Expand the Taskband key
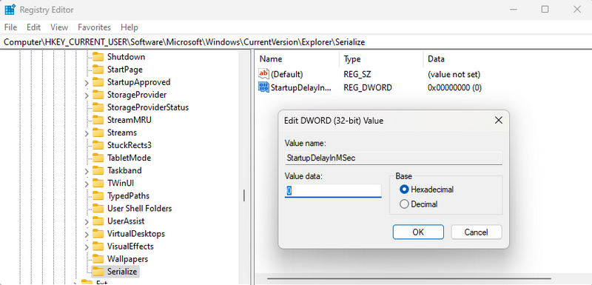Viewport: 592px width, 285px height. [87, 171]
